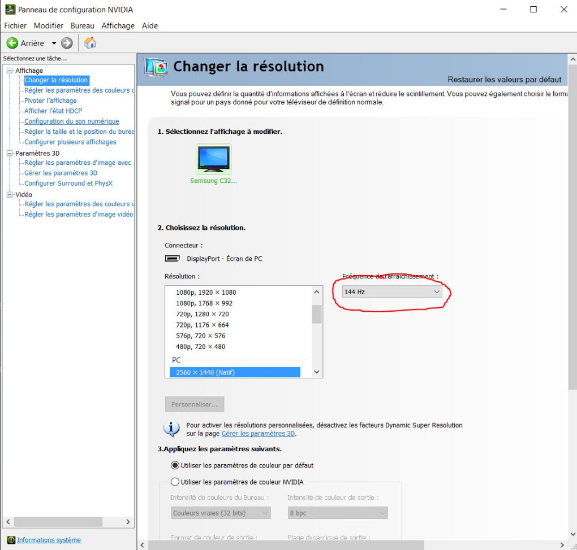Select the Samsung C32 monitor thumbnail

(213, 159)
